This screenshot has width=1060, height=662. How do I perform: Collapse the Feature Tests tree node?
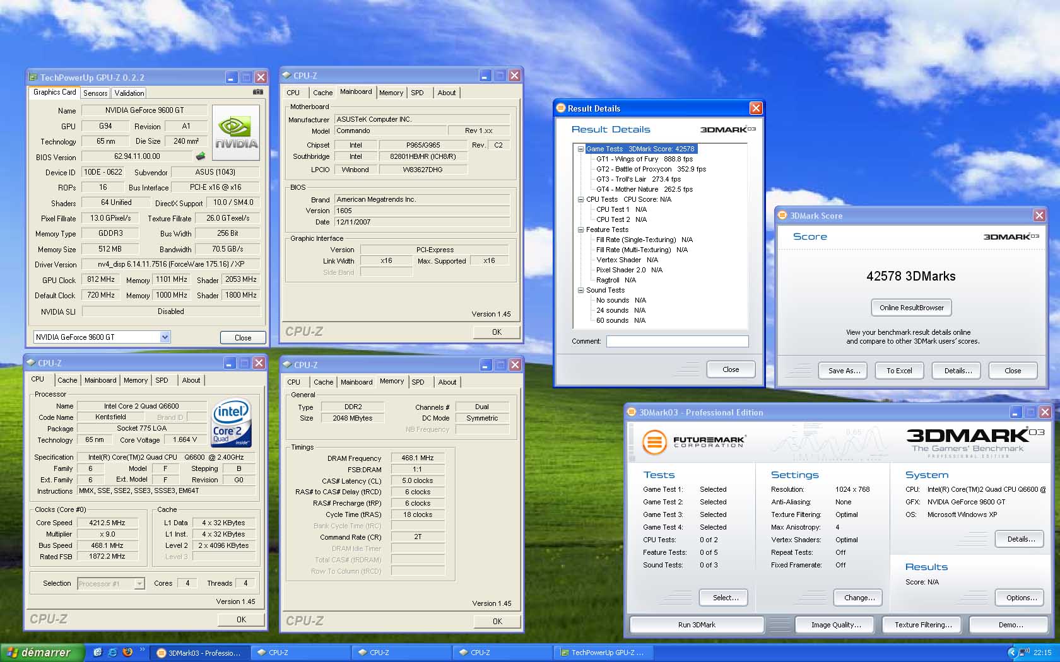coord(580,229)
